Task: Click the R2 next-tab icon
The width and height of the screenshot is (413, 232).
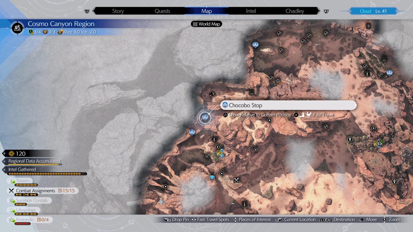Action: pyautogui.click(x=326, y=11)
